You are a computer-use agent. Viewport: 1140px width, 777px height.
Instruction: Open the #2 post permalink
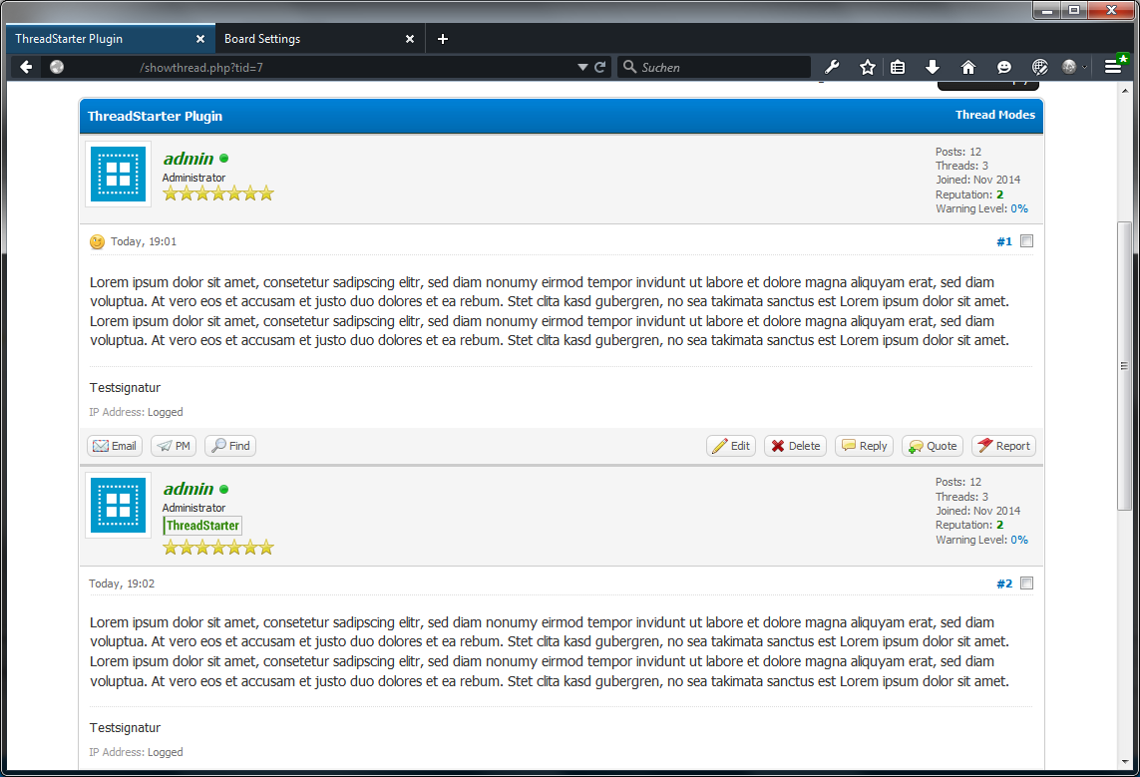point(1004,583)
